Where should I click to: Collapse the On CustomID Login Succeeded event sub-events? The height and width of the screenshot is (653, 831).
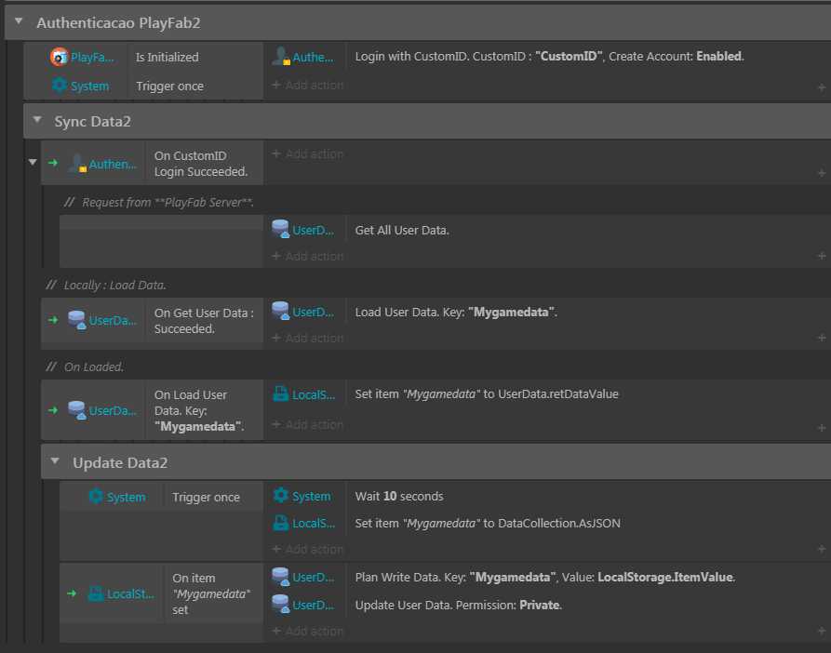[33, 162]
